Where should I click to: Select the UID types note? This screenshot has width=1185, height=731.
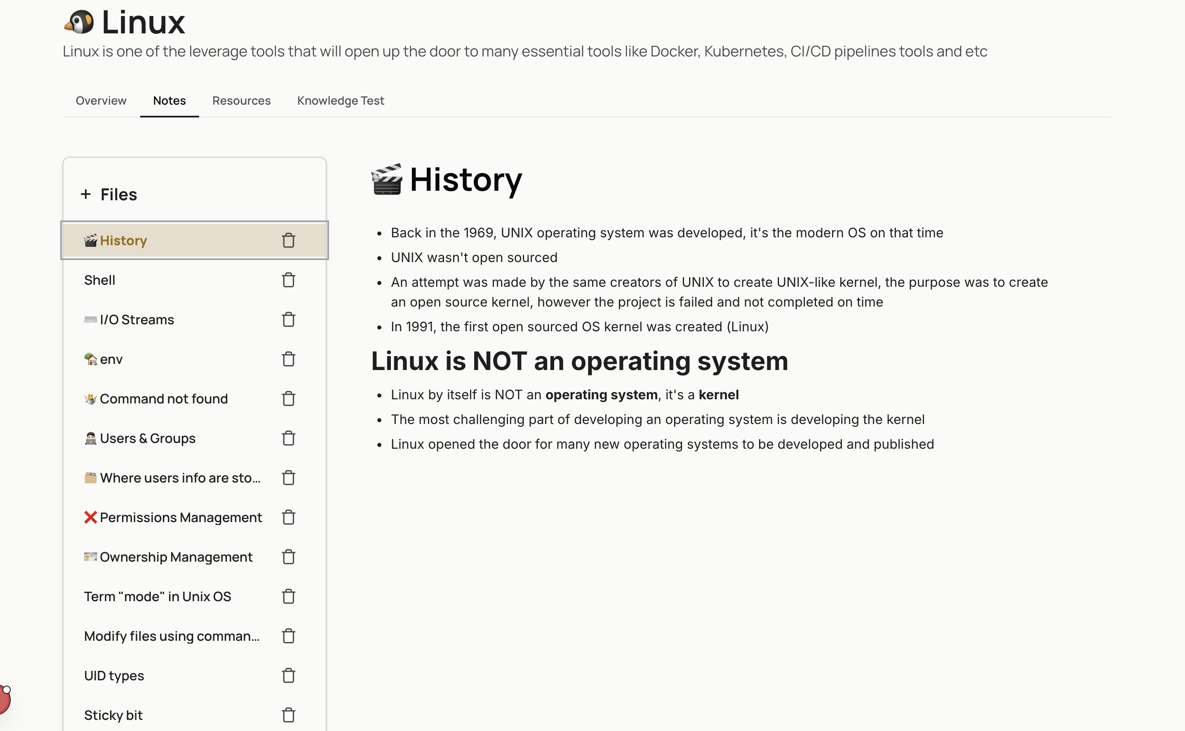114,675
